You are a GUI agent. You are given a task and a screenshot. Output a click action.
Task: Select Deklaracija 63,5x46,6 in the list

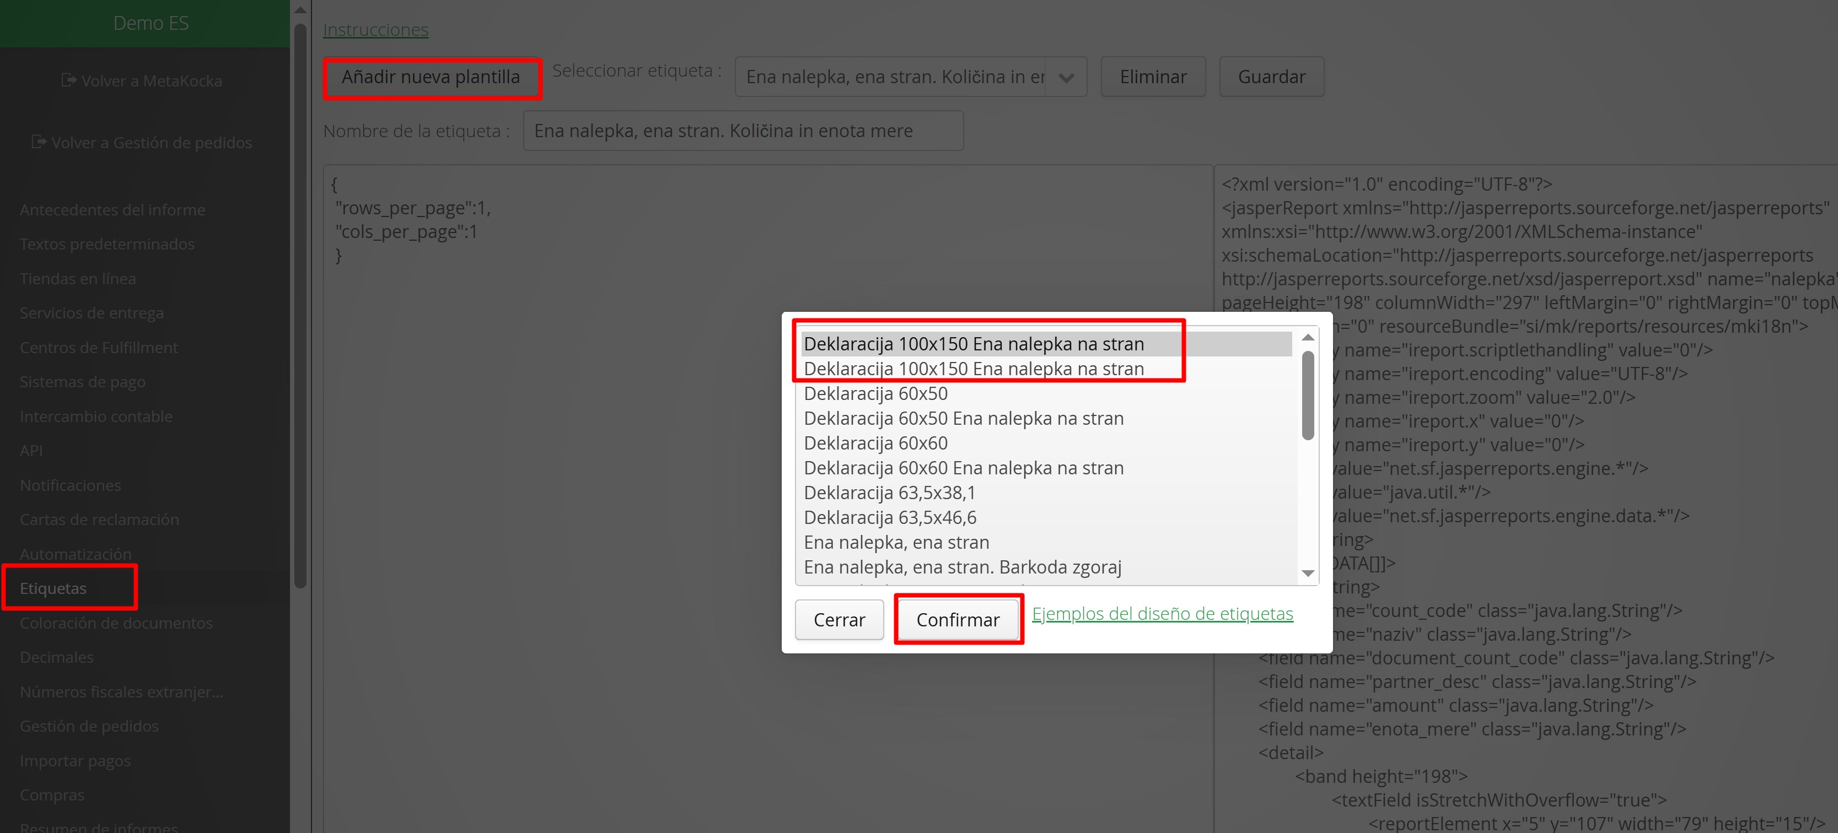point(890,517)
